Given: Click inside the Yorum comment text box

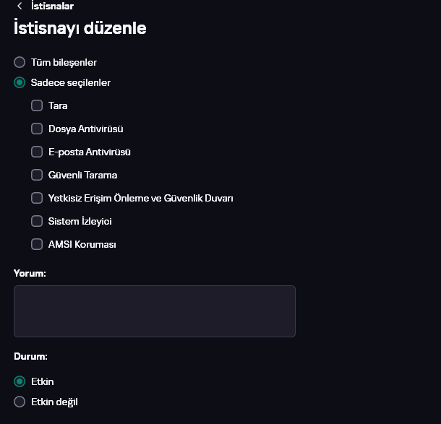Looking at the screenshot, I should click(154, 311).
